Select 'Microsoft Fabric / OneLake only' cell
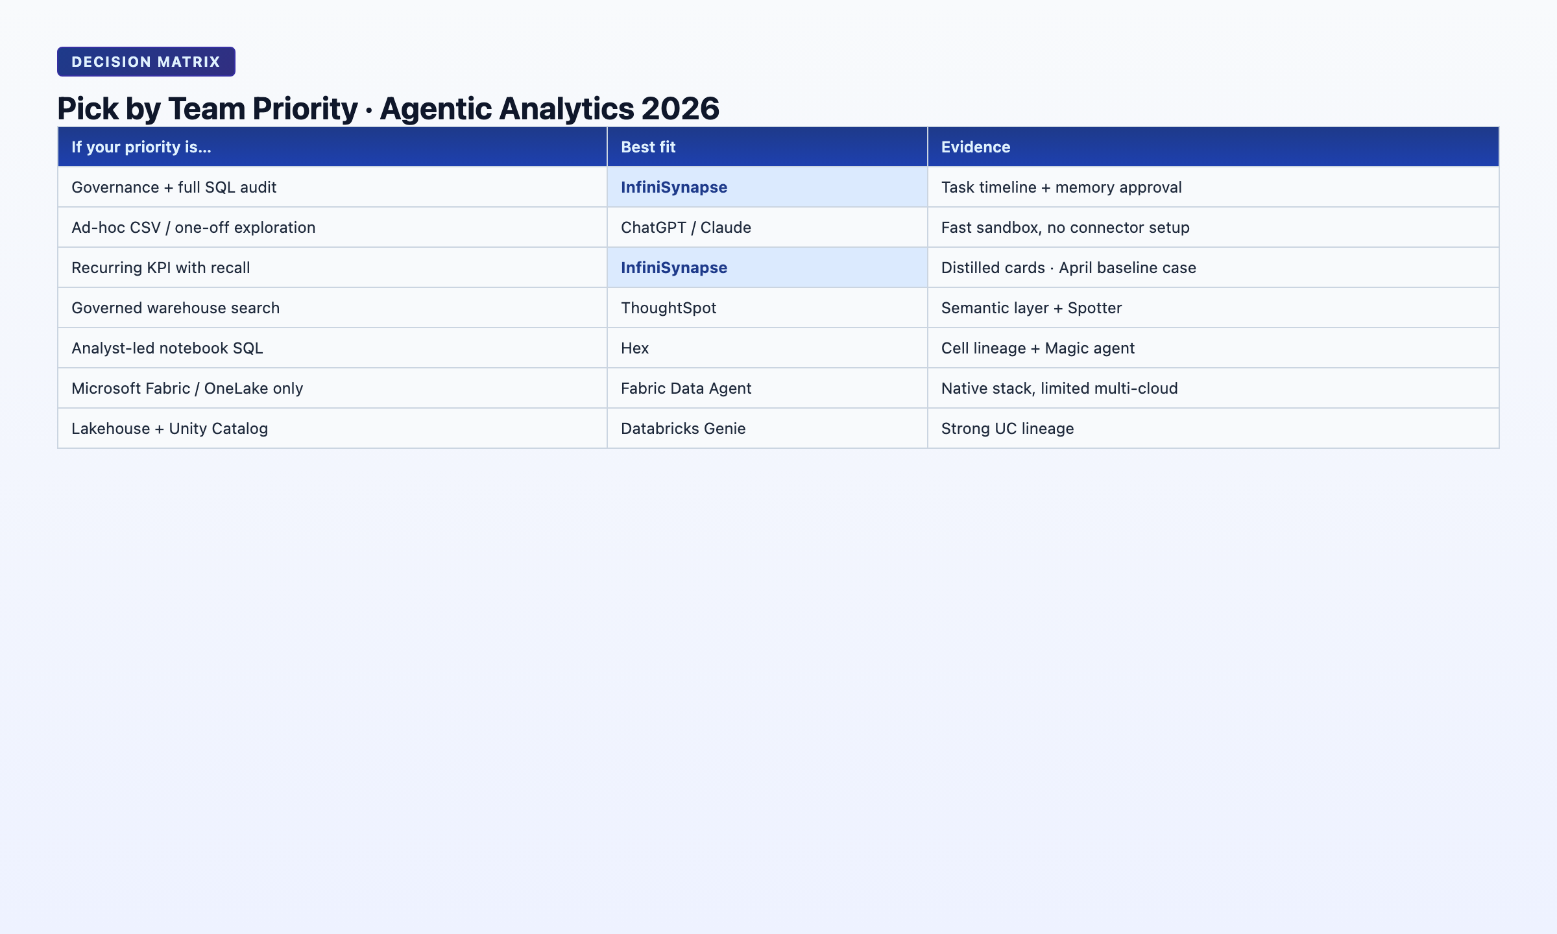Viewport: 1557px width, 934px height. click(x=332, y=388)
